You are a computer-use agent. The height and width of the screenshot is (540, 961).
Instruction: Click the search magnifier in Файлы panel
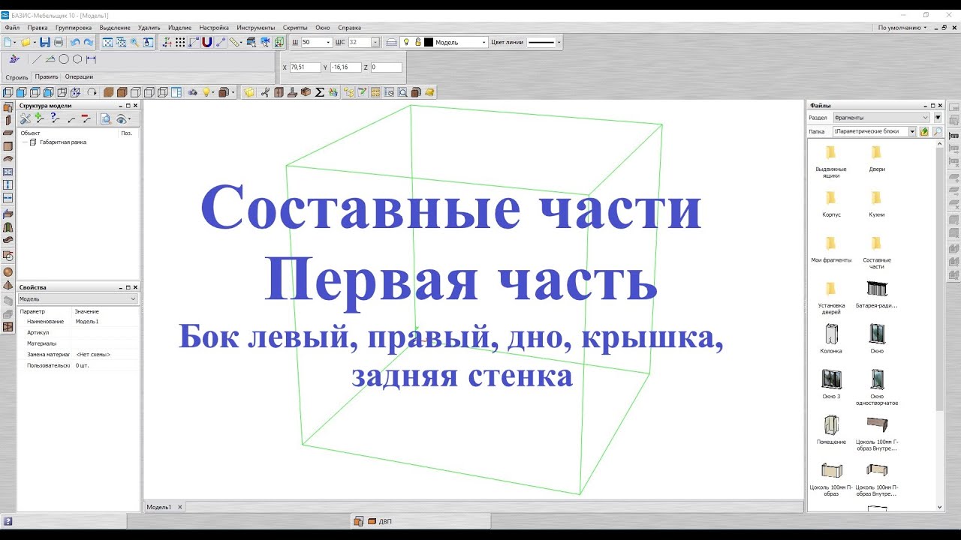click(x=938, y=131)
